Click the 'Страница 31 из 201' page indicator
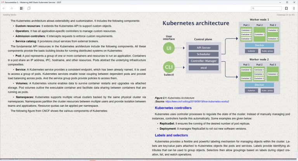Viewport: 298px width, 161px height. [x=286, y=15]
